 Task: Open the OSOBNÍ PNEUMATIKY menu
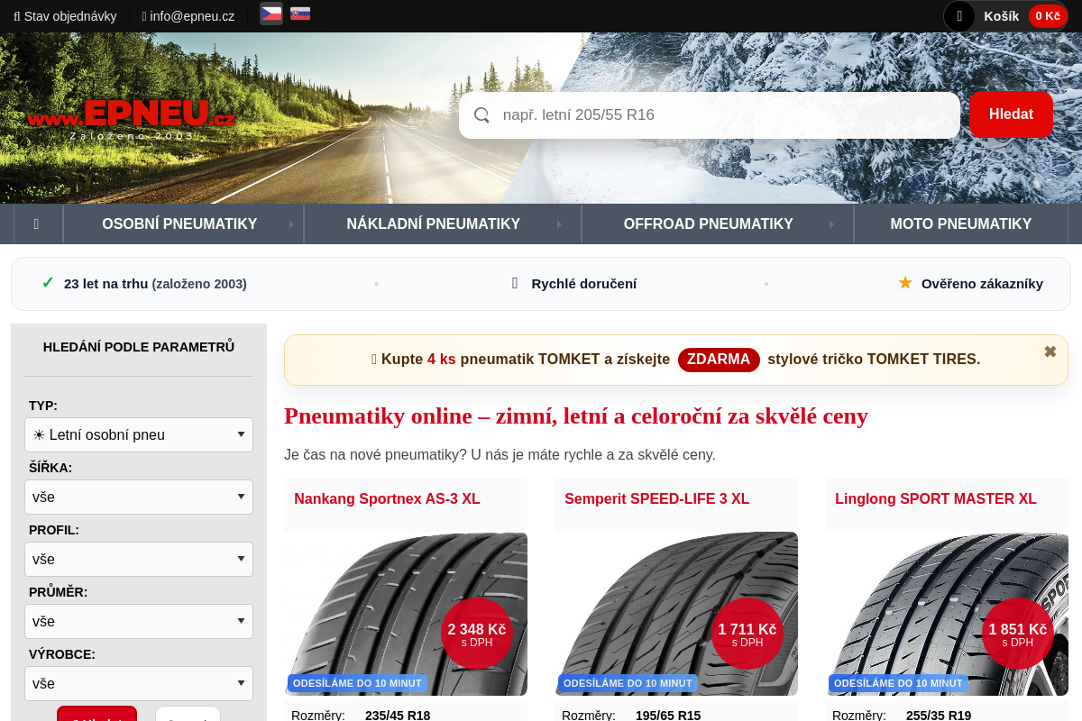(184, 224)
